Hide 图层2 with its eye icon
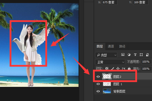Image resolution: width=152 pixels, height=101 pixels. click(x=98, y=77)
